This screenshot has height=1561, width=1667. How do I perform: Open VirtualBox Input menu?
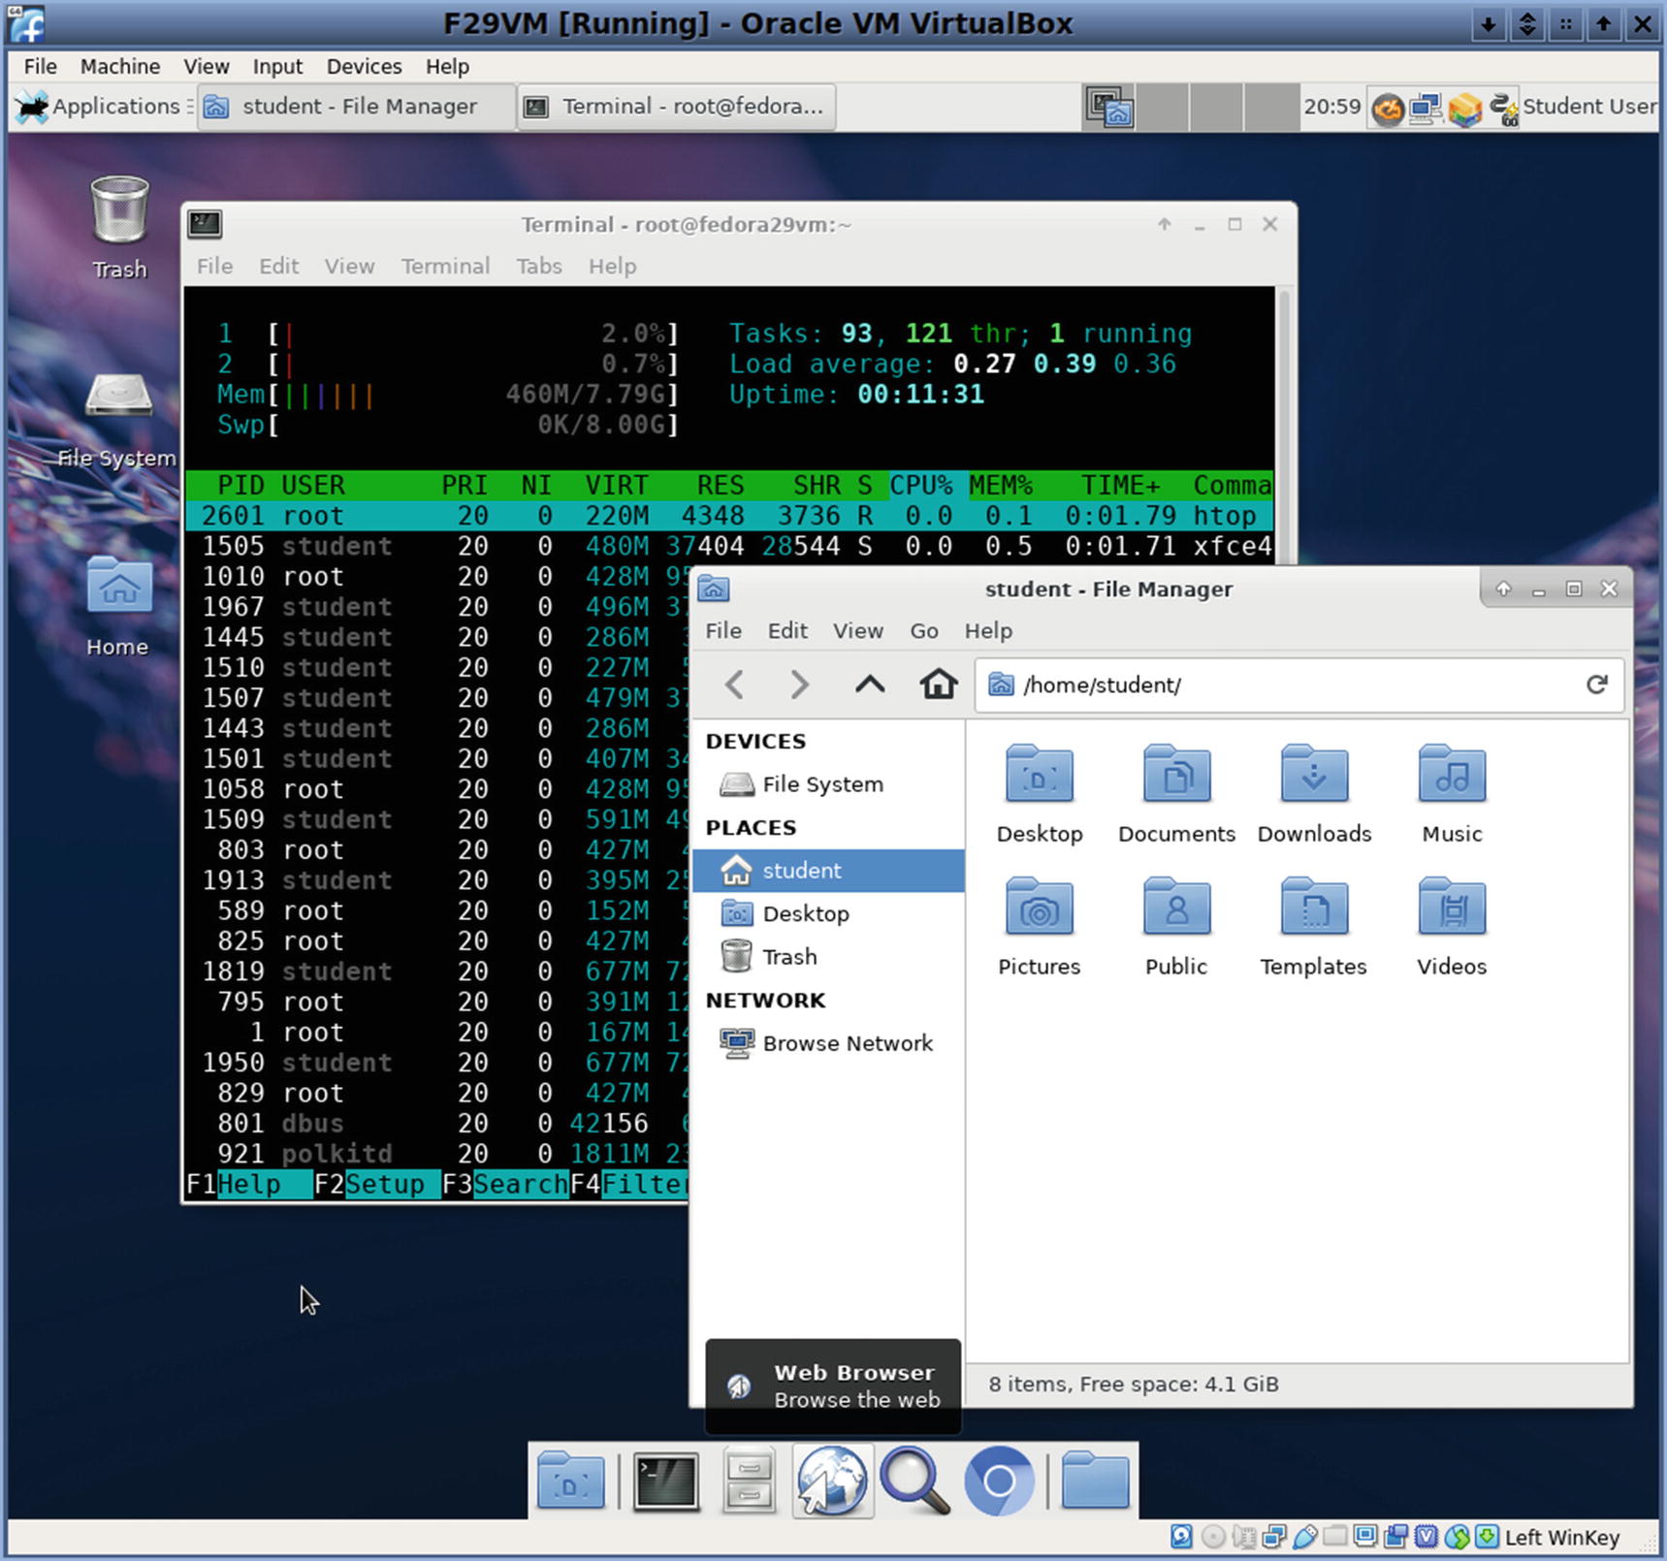(277, 67)
